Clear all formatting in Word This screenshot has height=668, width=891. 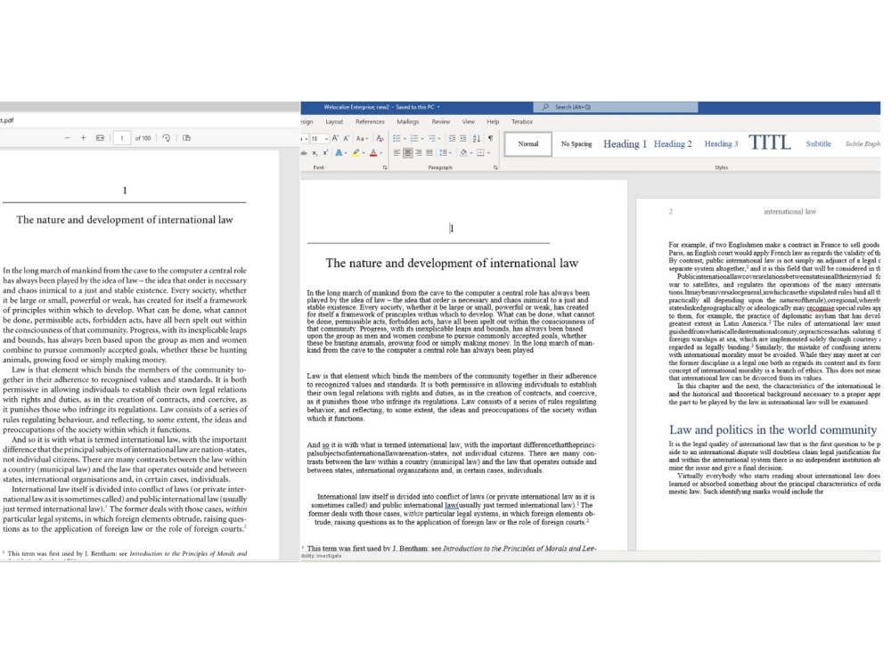click(380, 138)
